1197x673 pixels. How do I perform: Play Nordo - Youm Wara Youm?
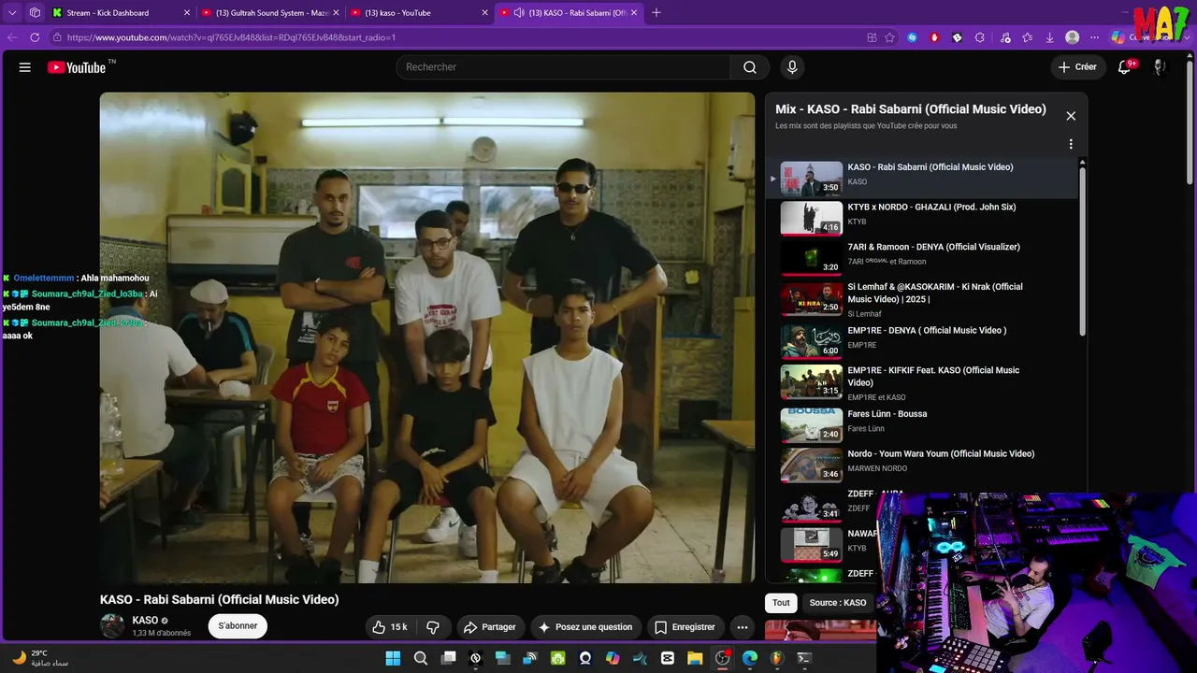pyautogui.click(x=921, y=465)
